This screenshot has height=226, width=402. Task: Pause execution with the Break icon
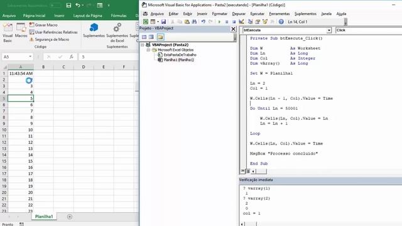click(227, 22)
